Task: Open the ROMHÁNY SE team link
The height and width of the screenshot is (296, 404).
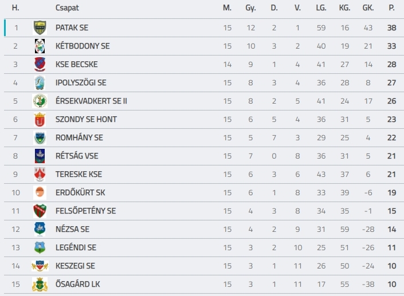Action: (x=79, y=138)
